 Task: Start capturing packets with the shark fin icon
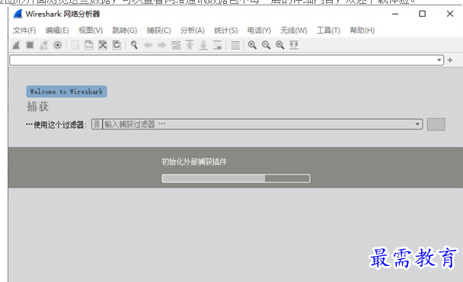[16, 45]
